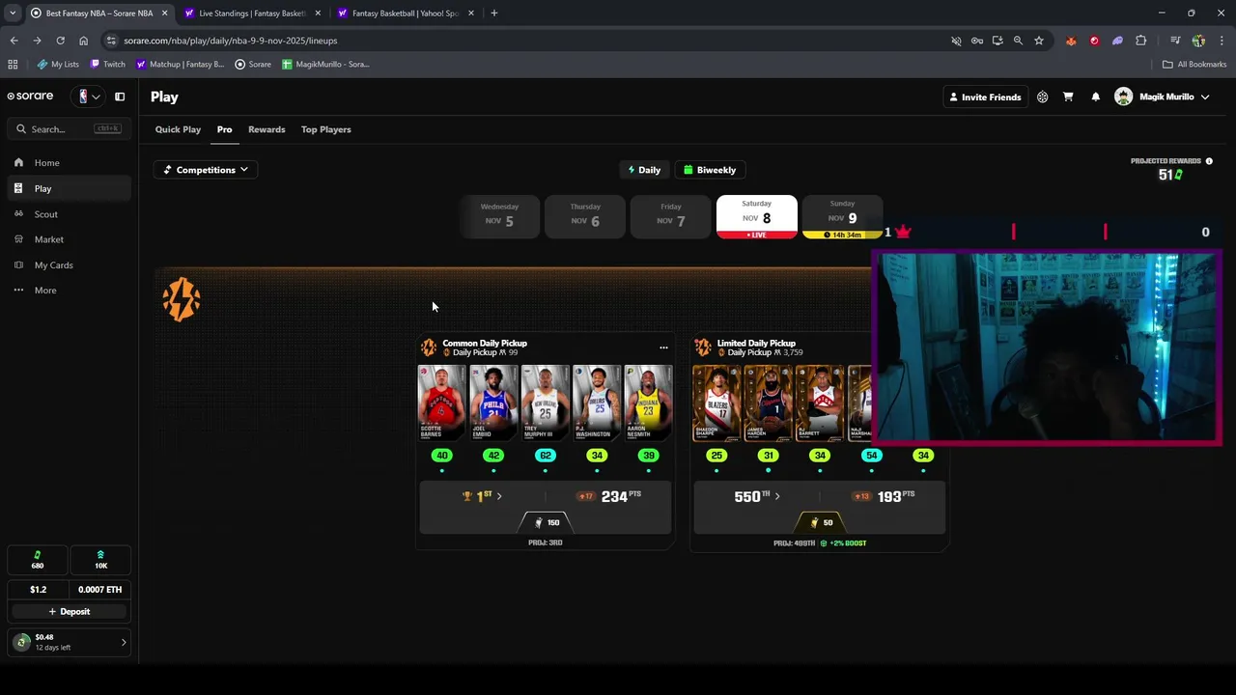1236x695 pixels.
Task: Click the red circular extension icon
Action: click(1094, 41)
